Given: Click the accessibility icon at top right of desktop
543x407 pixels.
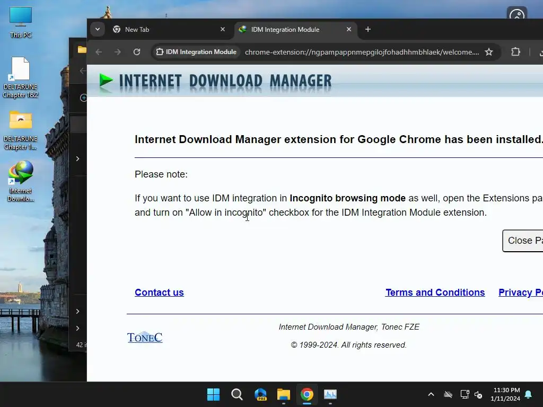Looking at the screenshot, I should (517, 13).
